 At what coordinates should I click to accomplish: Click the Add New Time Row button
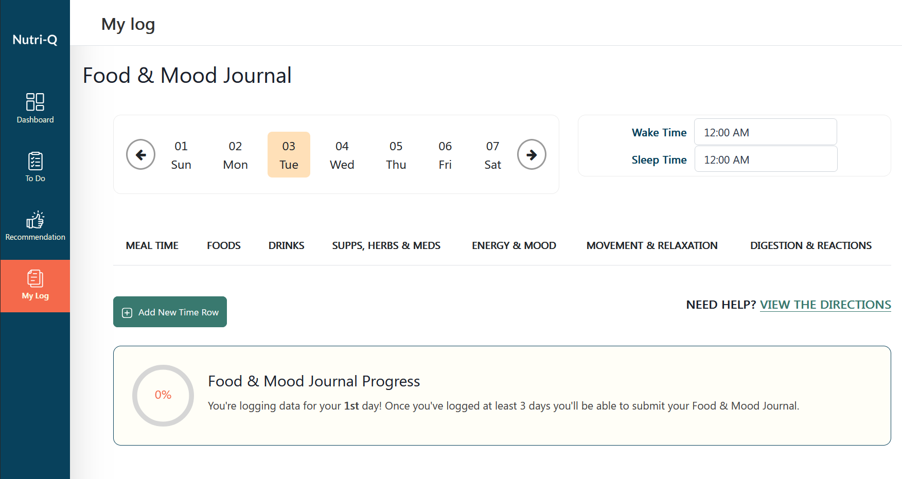point(170,312)
